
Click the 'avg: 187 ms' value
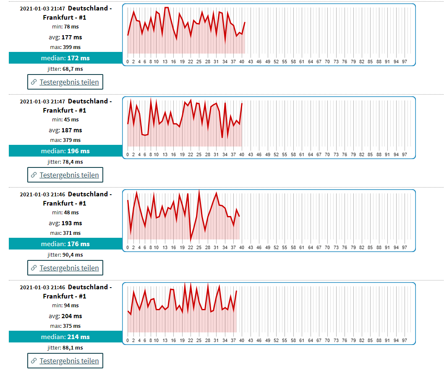click(x=65, y=130)
